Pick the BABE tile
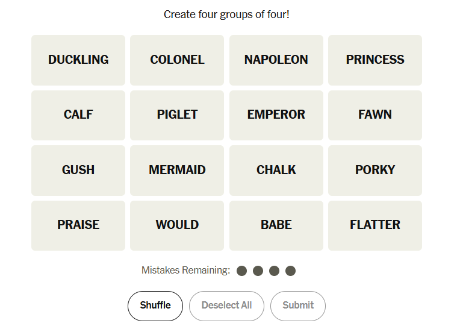The width and height of the screenshot is (460, 329). [x=276, y=225]
